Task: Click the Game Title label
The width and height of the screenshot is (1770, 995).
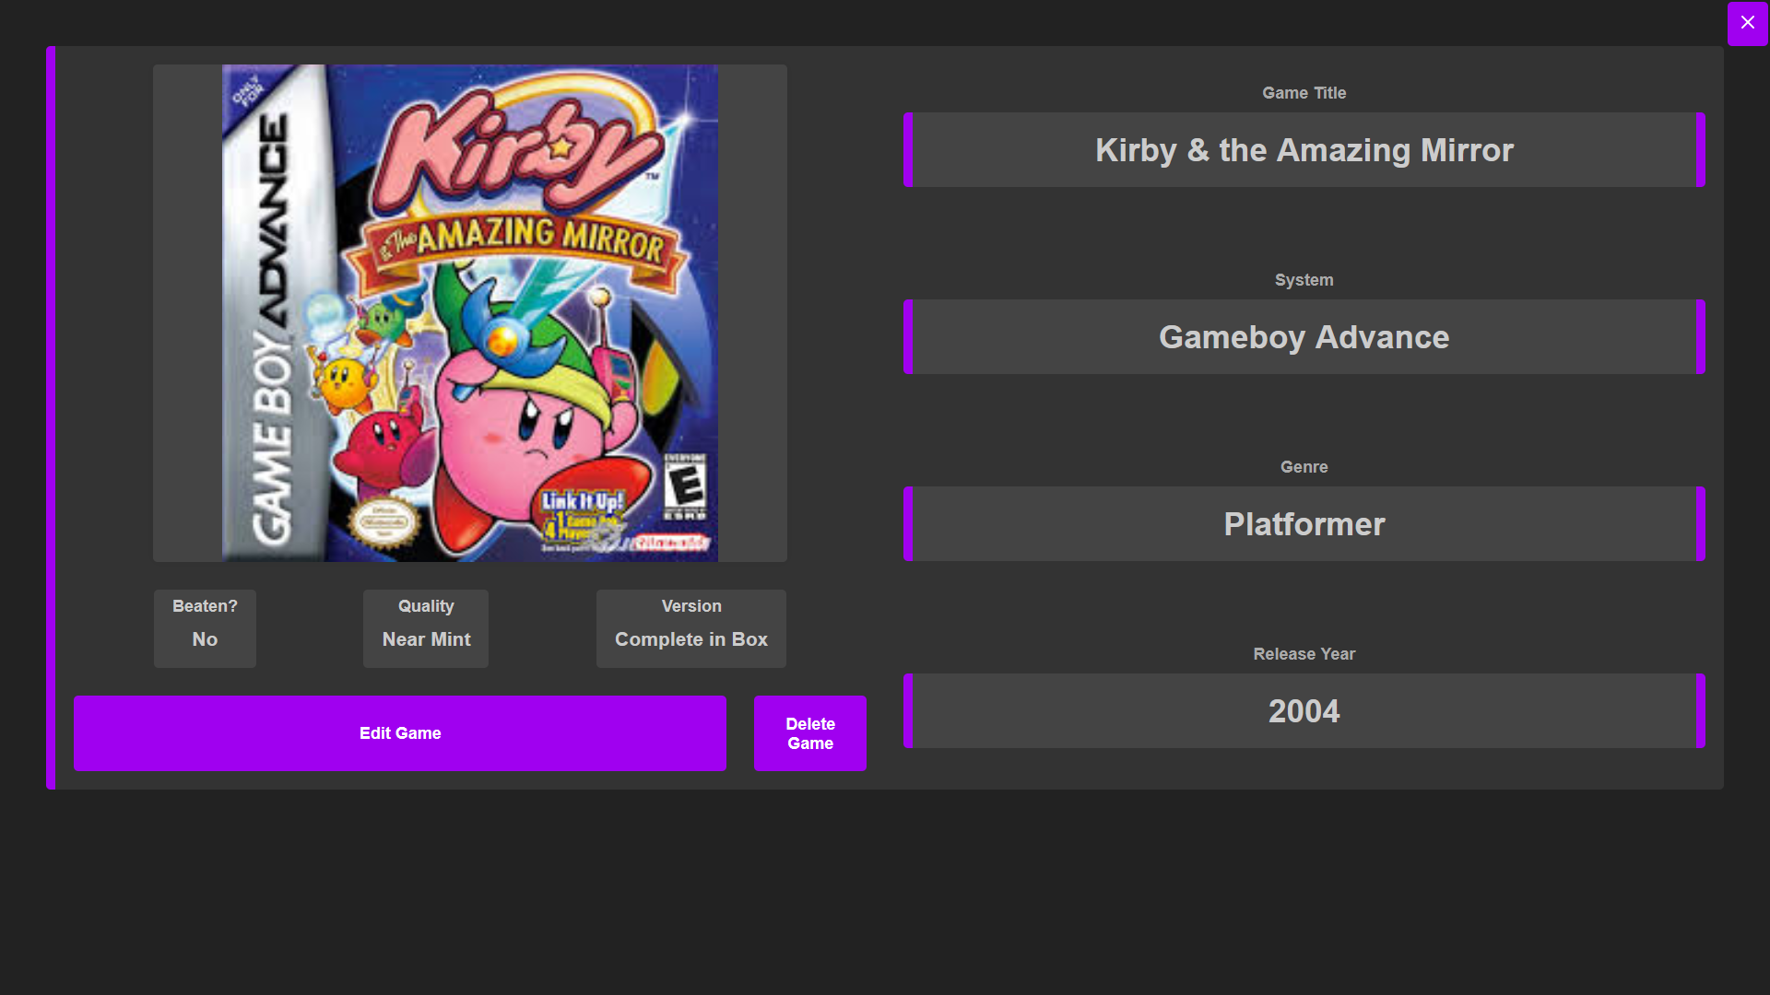Action: point(1304,93)
